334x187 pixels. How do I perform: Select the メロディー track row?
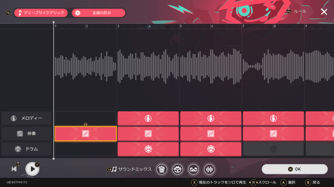[27, 118]
